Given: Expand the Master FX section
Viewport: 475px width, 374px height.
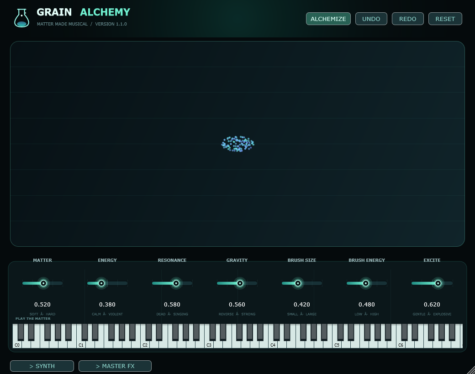Looking at the screenshot, I should click(x=115, y=366).
